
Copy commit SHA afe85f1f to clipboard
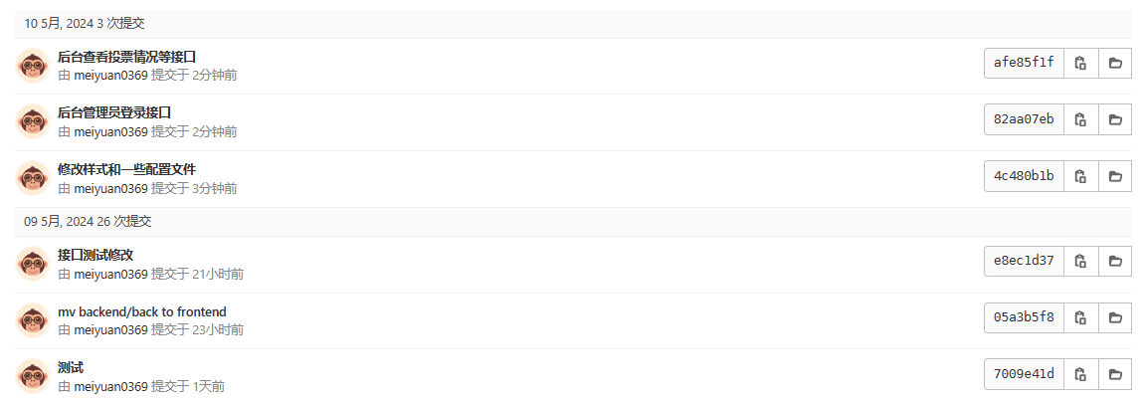pyautogui.click(x=1080, y=63)
